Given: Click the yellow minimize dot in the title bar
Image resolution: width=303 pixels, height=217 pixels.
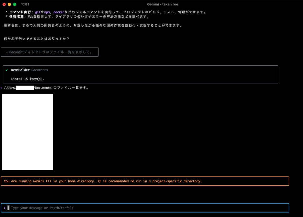Looking at the screenshot, I should click(x=9, y=4).
